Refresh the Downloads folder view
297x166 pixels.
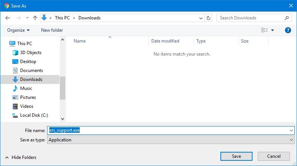(x=208, y=18)
